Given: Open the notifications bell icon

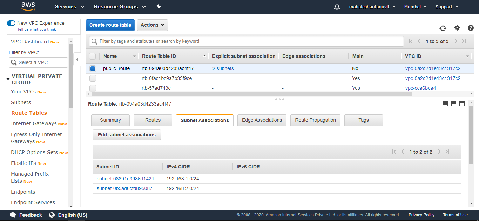Looking at the screenshot, I should click(337, 7).
